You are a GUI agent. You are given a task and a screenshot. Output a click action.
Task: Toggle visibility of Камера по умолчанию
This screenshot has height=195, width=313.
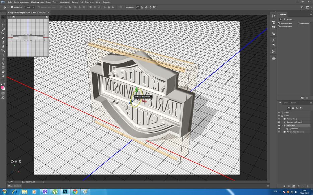(279, 132)
